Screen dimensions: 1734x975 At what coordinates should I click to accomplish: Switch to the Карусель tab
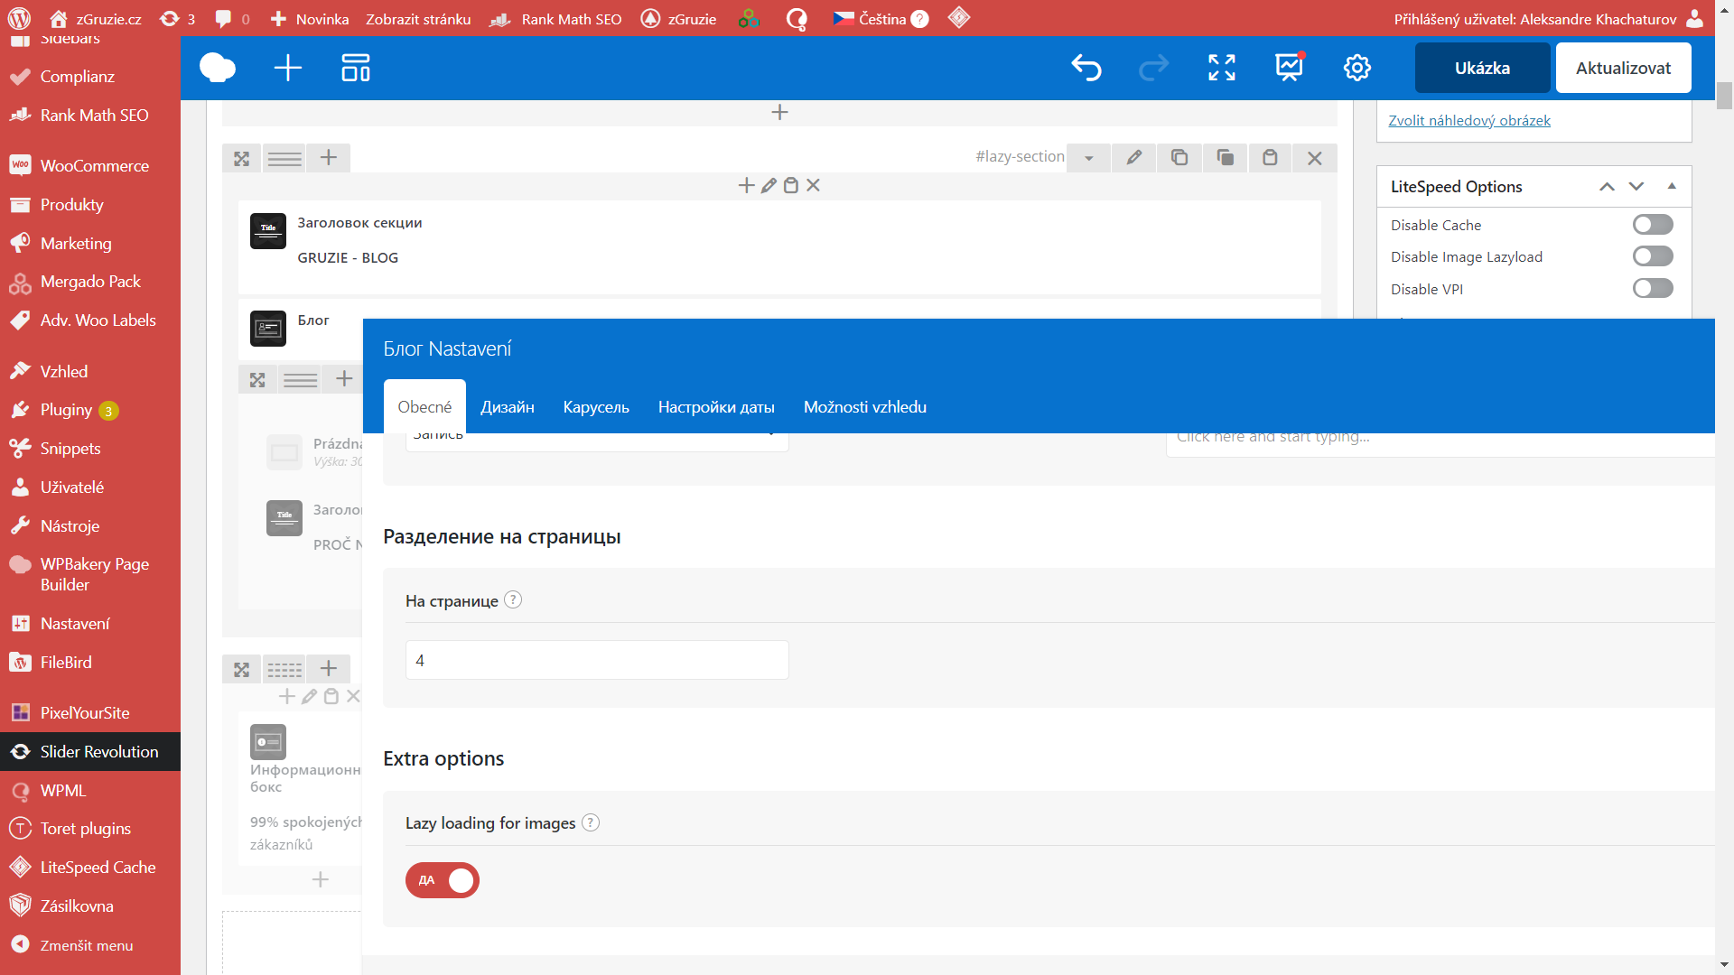(x=596, y=407)
